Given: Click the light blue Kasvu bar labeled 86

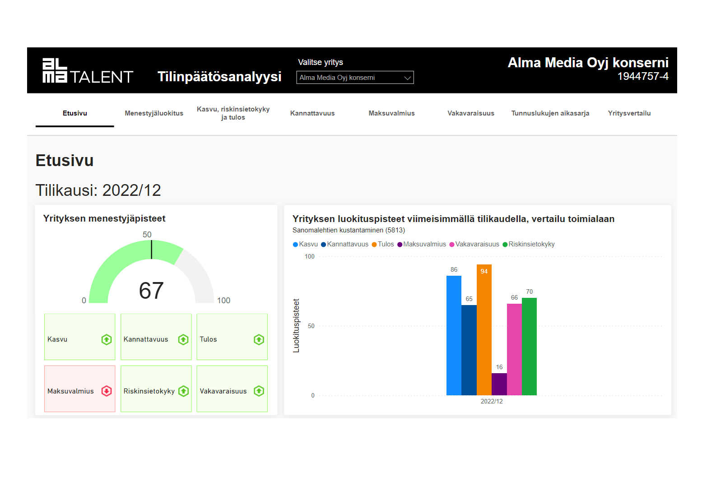Looking at the screenshot, I should pos(454,336).
